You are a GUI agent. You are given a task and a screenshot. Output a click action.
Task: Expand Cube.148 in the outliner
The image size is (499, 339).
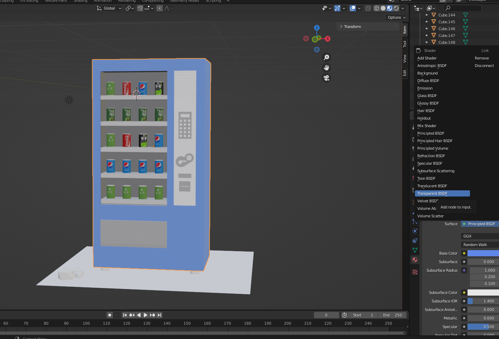427,42
